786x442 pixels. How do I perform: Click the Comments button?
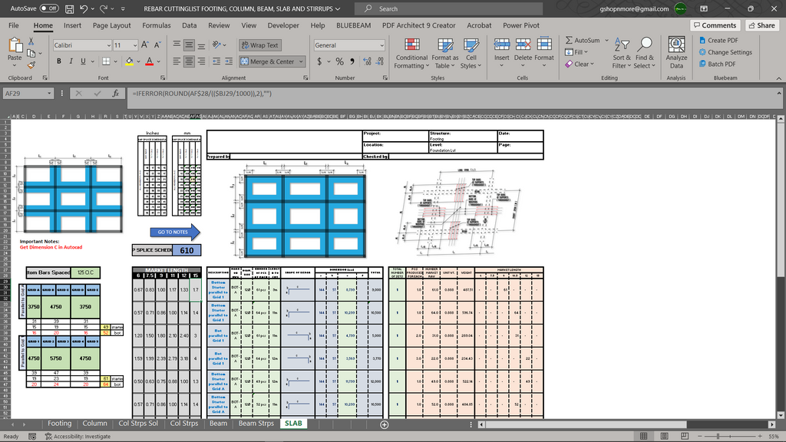tap(715, 25)
